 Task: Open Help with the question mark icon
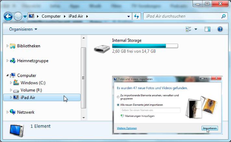220,29
